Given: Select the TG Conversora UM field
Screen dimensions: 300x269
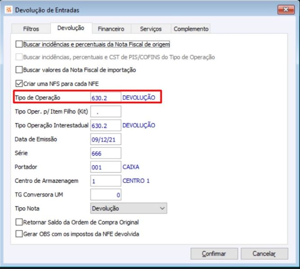Looking at the screenshot, I should tap(106, 195).
